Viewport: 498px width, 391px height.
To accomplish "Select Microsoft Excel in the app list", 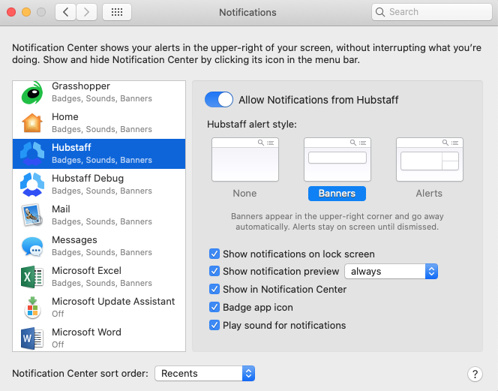I will coord(99,277).
